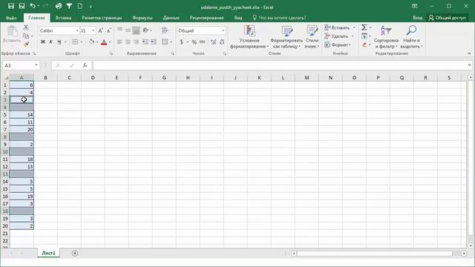475x267 pixels.
Task: Click the Insert function fx icon
Action: point(85,65)
